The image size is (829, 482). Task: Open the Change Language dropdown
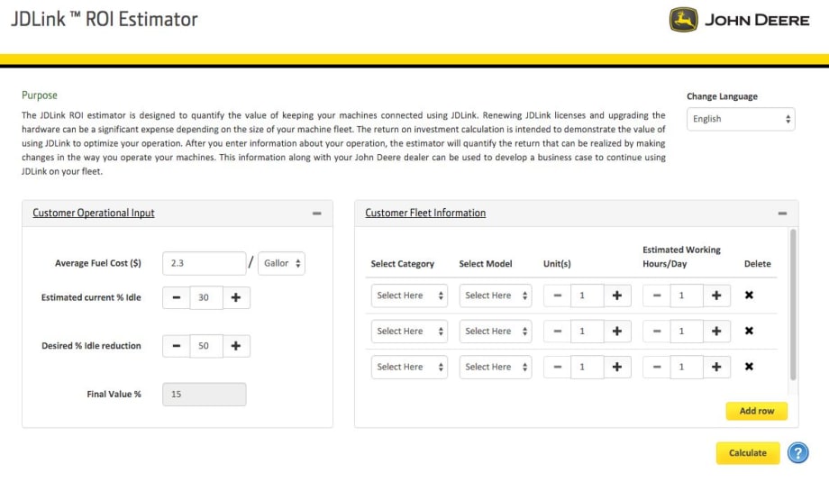(x=741, y=119)
